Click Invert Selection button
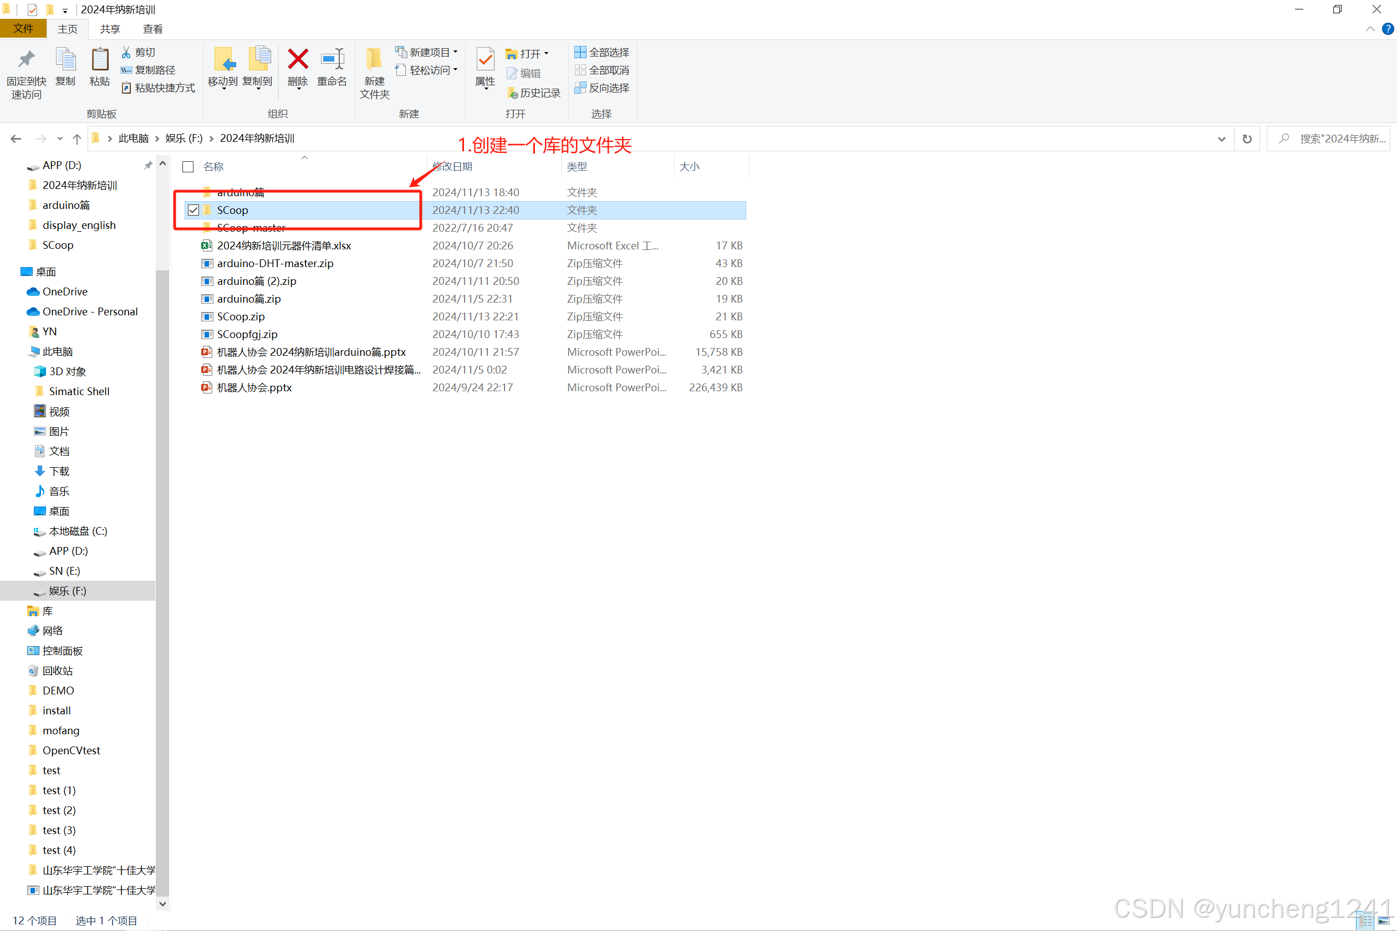The height and width of the screenshot is (931, 1397). click(x=601, y=88)
